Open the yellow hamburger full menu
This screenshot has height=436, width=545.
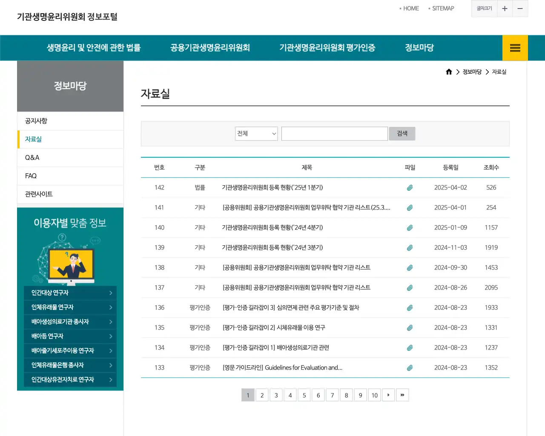515,48
